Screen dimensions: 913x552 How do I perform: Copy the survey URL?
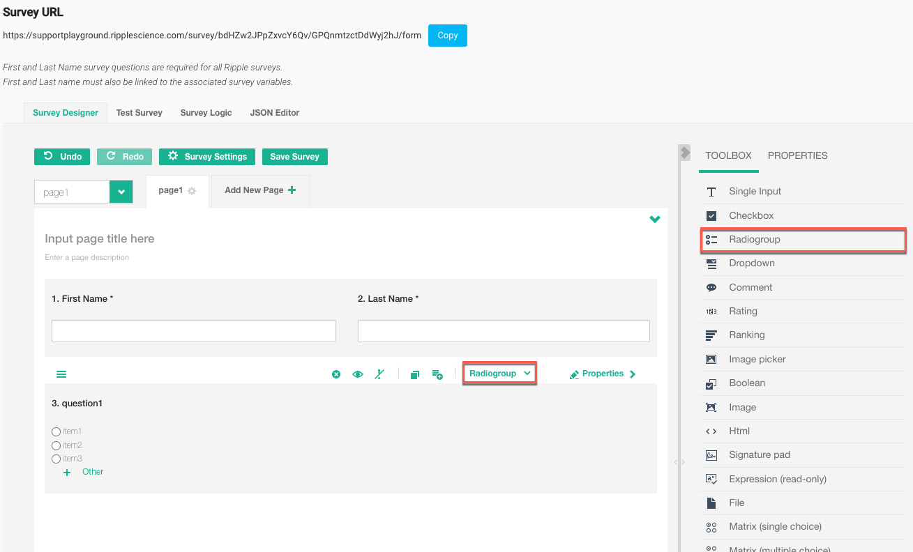pyautogui.click(x=447, y=36)
